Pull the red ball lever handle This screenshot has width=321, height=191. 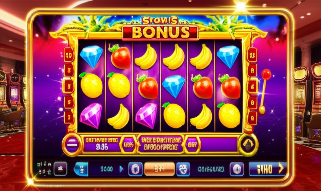tap(266, 74)
